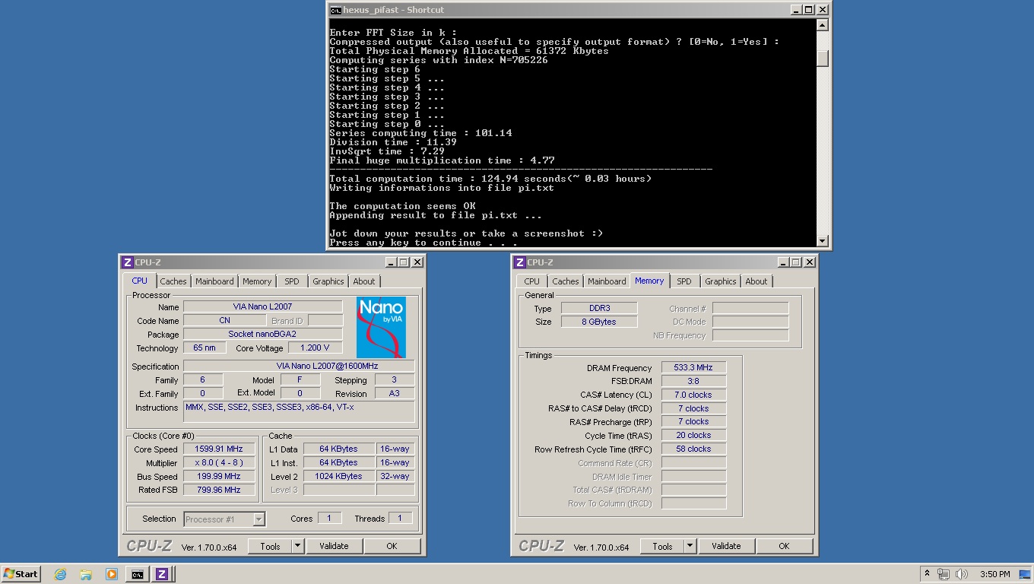Screen dimensions: 1034x584
Task: Switch to CPU tab in right CPU-Z window
Action: (x=532, y=281)
